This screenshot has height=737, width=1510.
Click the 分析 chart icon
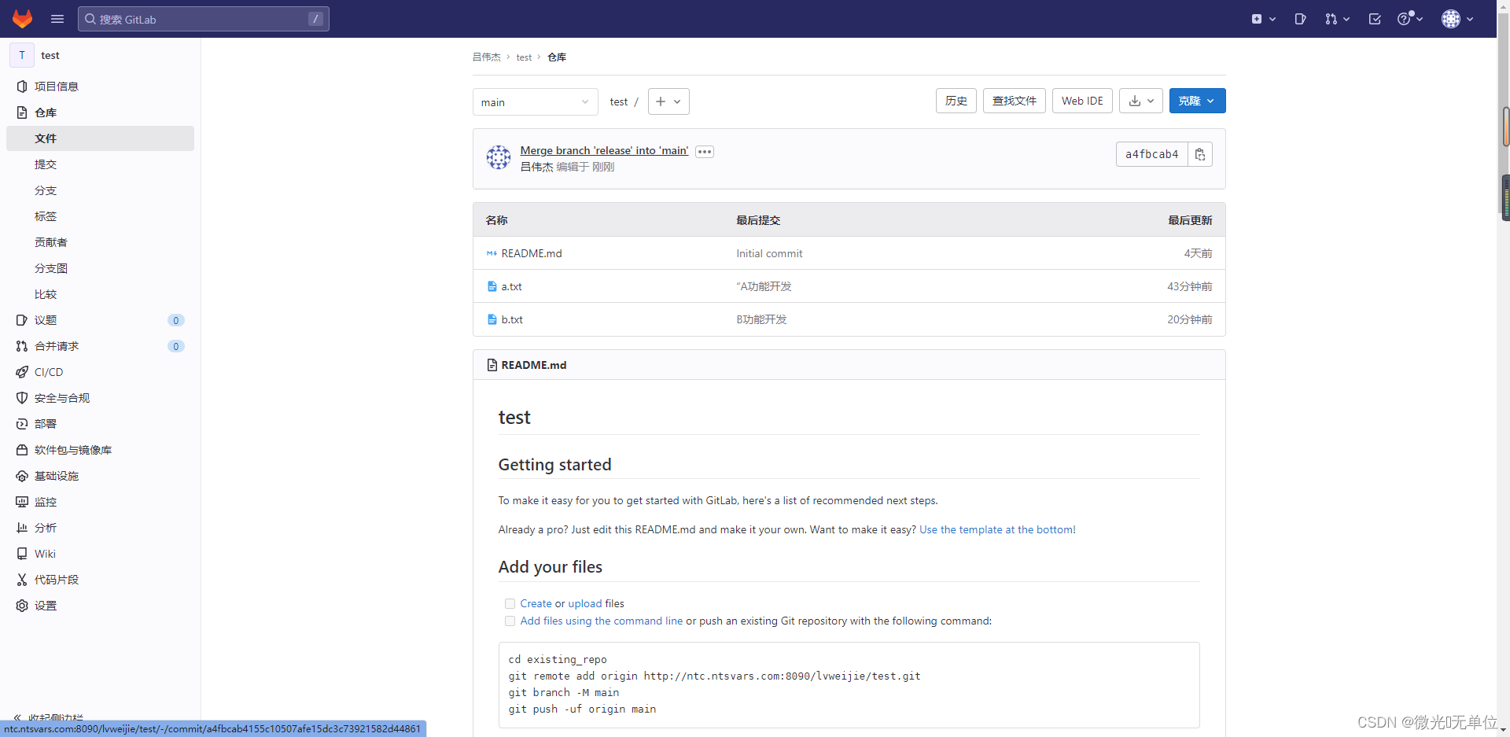coord(22,528)
